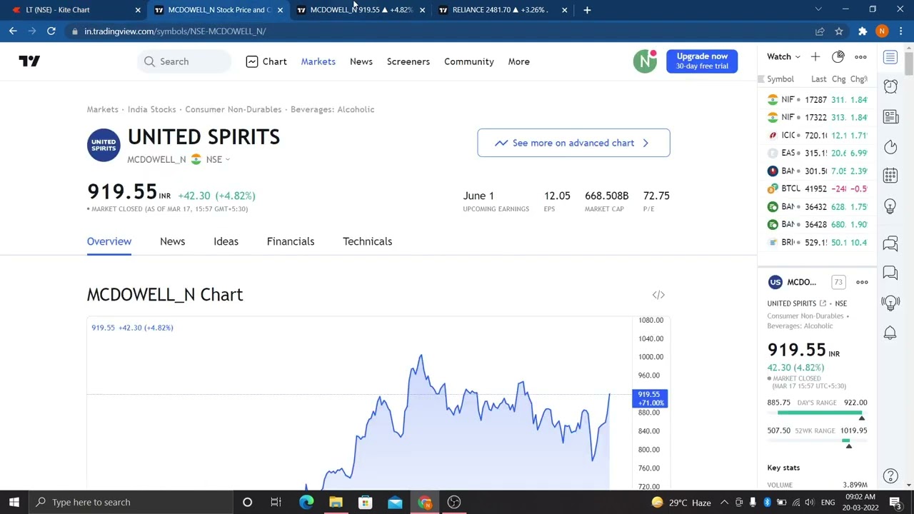The width and height of the screenshot is (914, 514).
Task: Switch to the Technicals tab
Action: (x=367, y=241)
